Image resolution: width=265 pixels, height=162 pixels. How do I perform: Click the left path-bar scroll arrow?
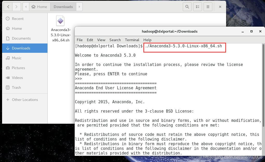click(x=26, y=7)
